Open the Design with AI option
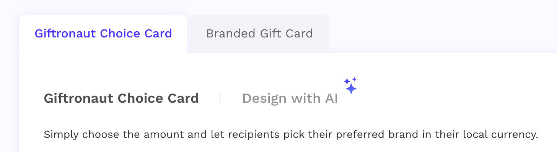 click(290, 99)
